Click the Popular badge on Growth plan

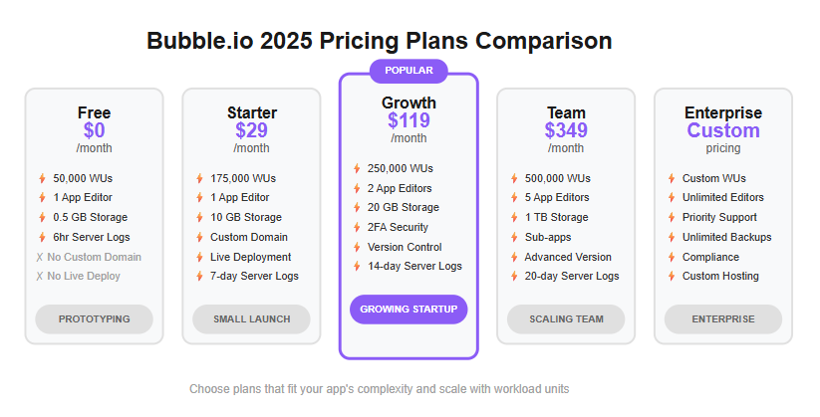click(x=409, y=71)
